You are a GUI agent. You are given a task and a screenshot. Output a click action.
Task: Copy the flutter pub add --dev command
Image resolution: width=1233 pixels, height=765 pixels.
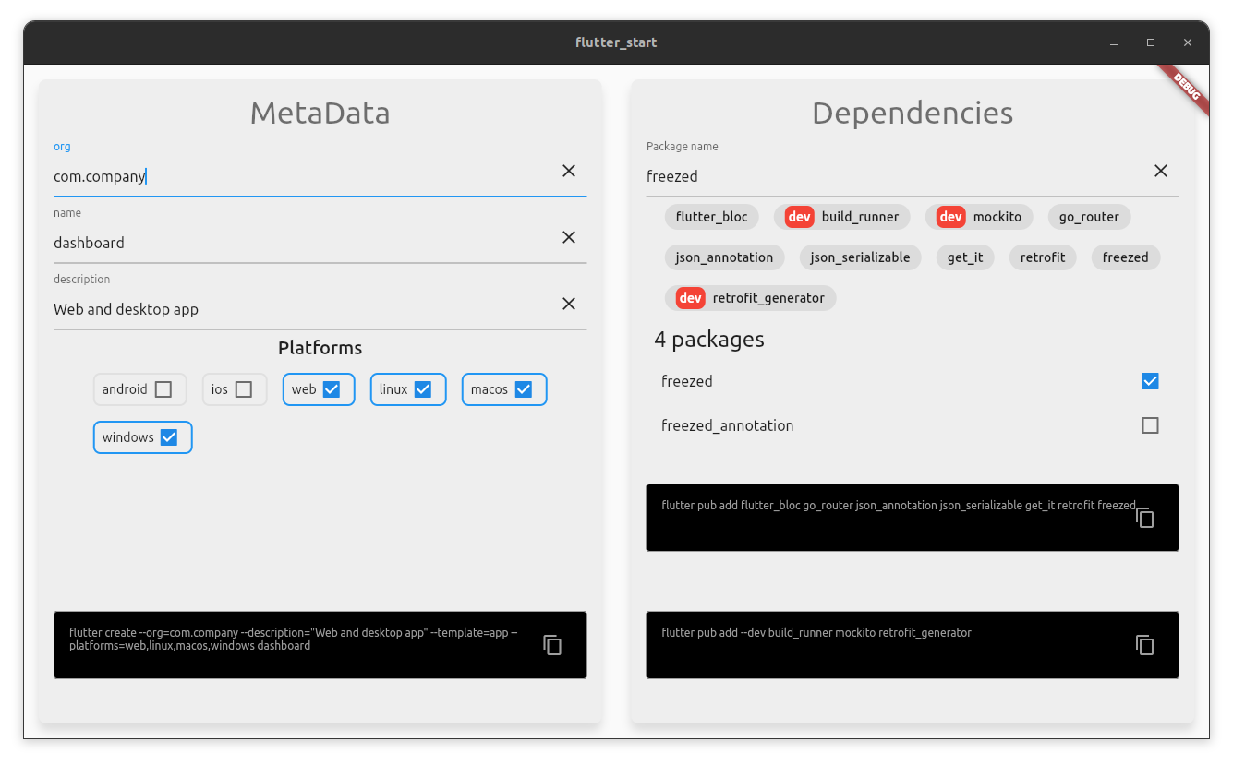click(x=1144, y=645)
